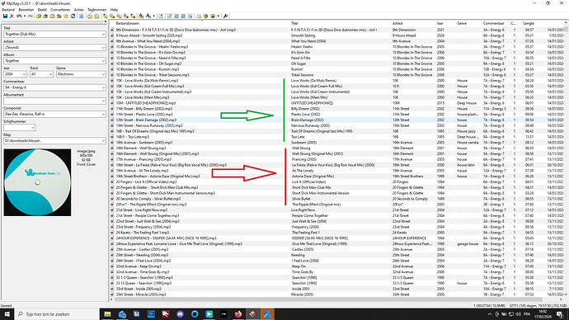Undo last change via toolbar arrow icon

pyautogui.click(x=19, y=16)
